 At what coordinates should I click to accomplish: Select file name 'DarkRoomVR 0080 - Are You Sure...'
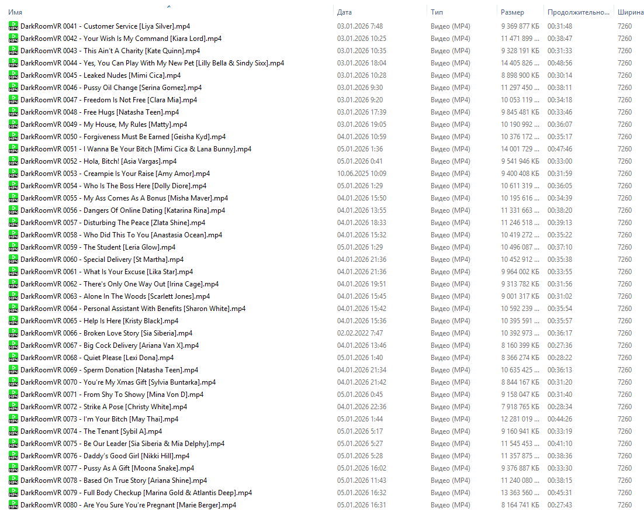129,505
